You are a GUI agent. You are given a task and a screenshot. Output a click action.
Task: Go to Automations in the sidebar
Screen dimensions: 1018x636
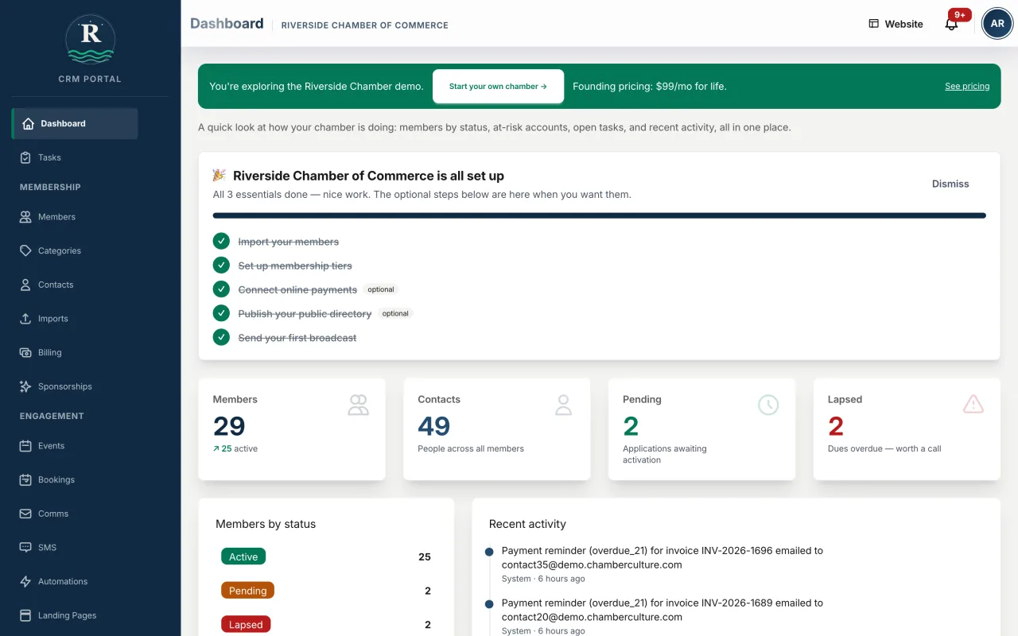75,581
